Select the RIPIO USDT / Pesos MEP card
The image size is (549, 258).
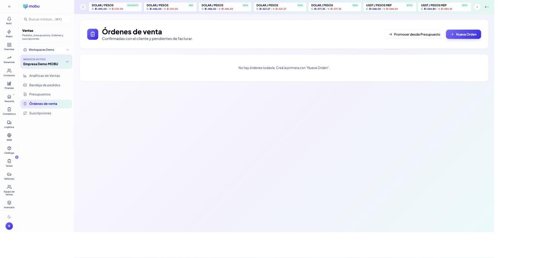444,7
